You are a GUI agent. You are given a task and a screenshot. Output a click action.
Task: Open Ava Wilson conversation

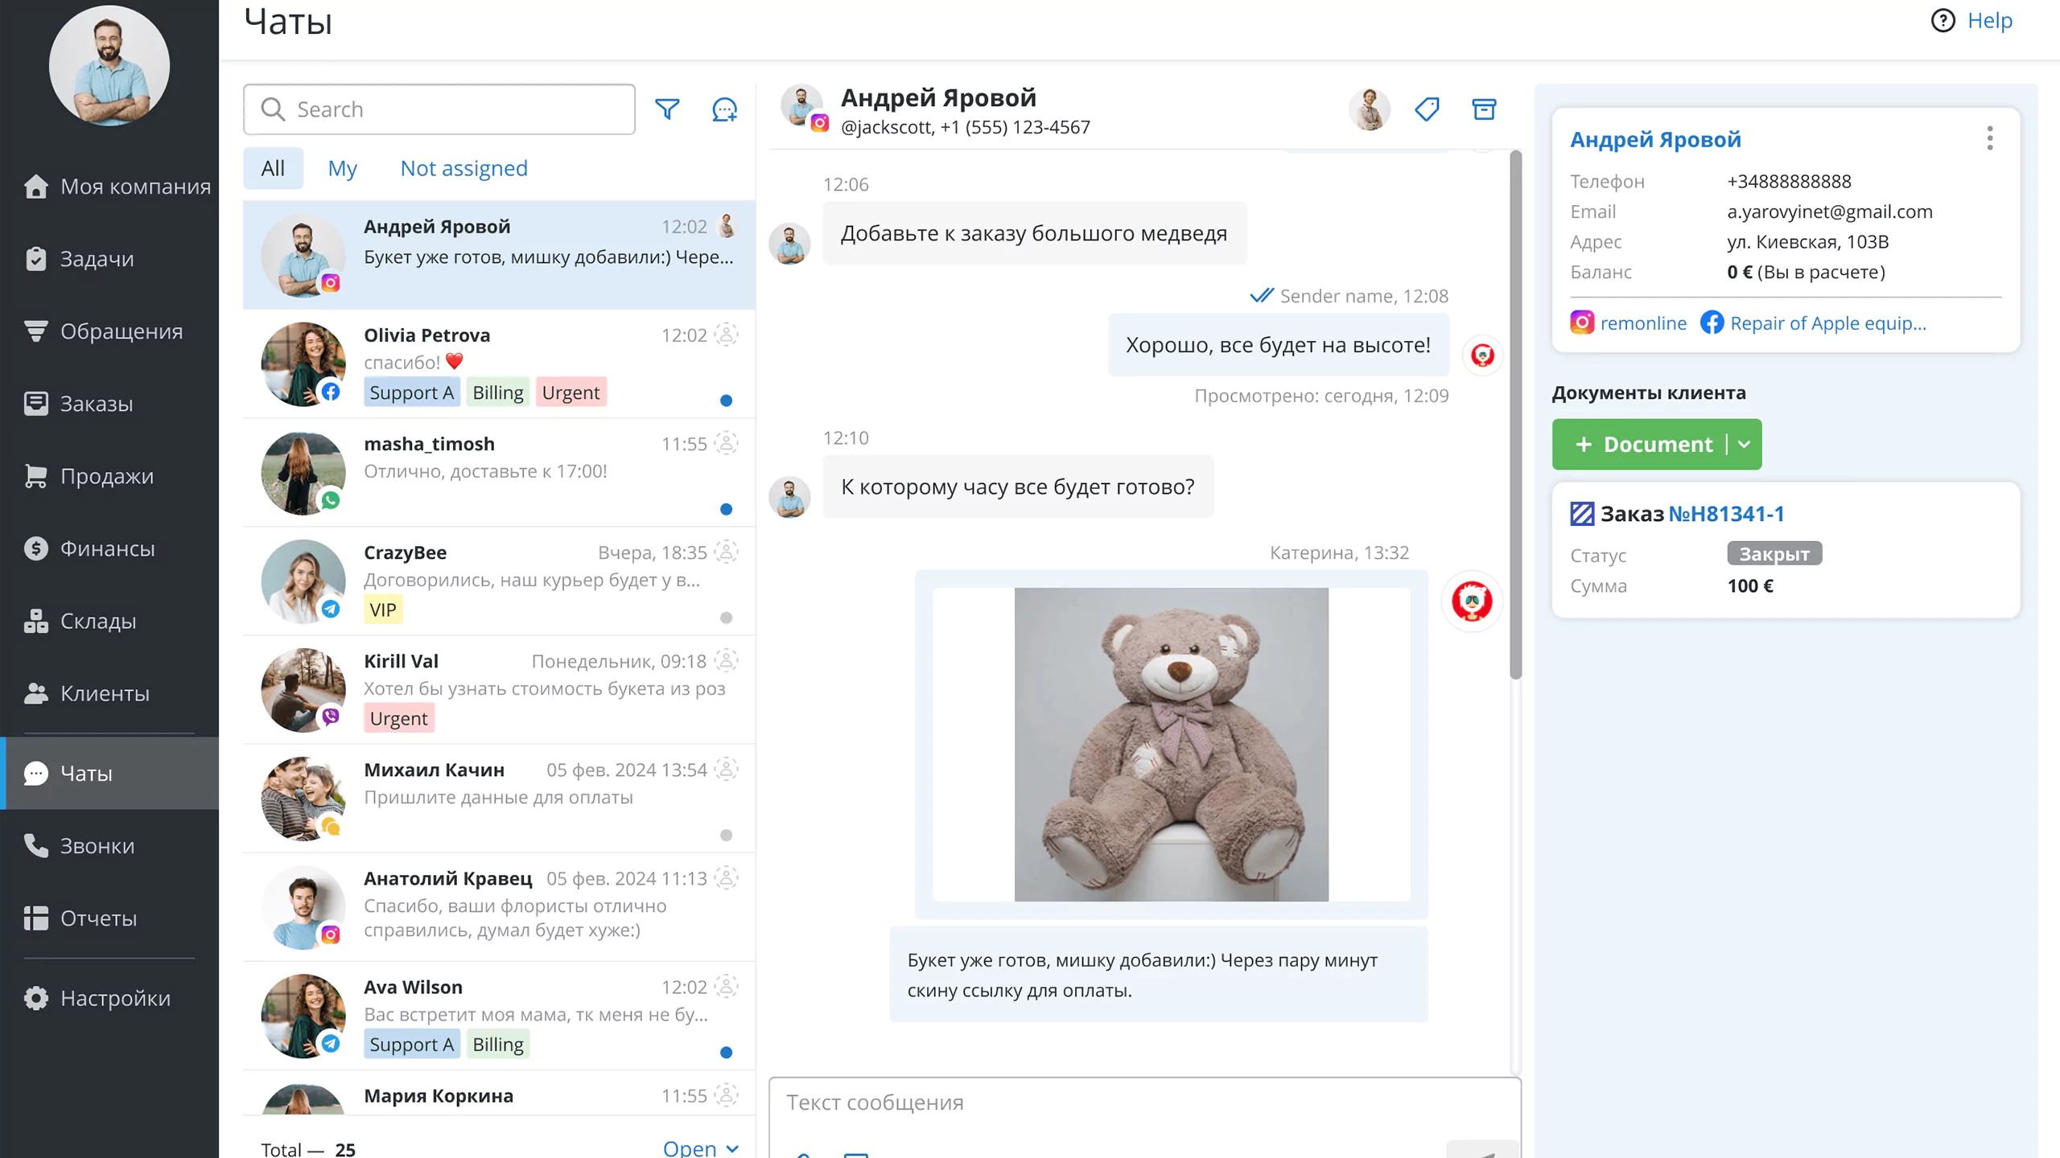(499, 1016)
